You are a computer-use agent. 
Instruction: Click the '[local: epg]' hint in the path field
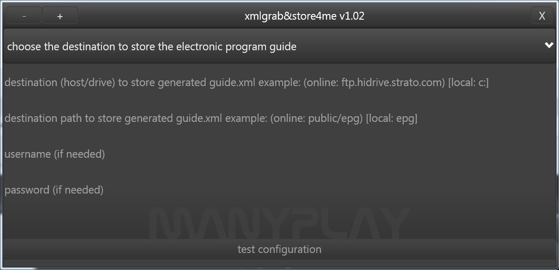coord(391,118)
